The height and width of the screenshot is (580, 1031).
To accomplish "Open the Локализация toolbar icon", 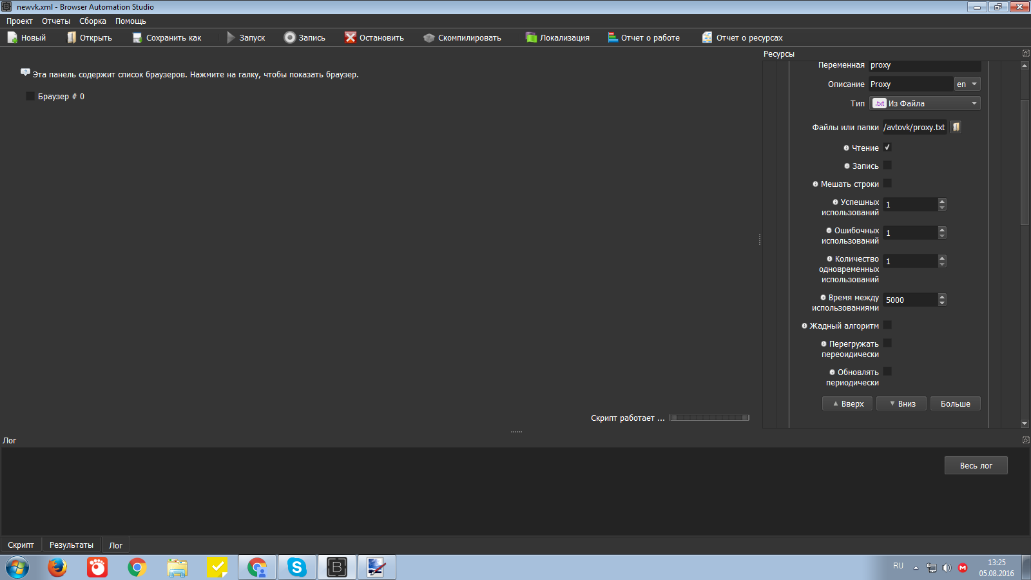I will coord(531,37).
